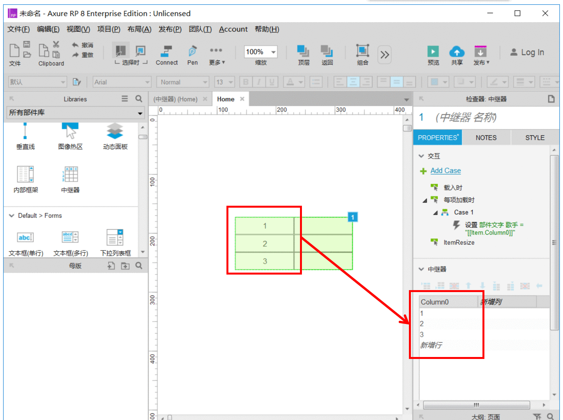Select the ItemResize event

point(459,242)
